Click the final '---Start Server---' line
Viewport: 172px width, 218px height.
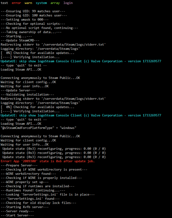click(17, 215)
